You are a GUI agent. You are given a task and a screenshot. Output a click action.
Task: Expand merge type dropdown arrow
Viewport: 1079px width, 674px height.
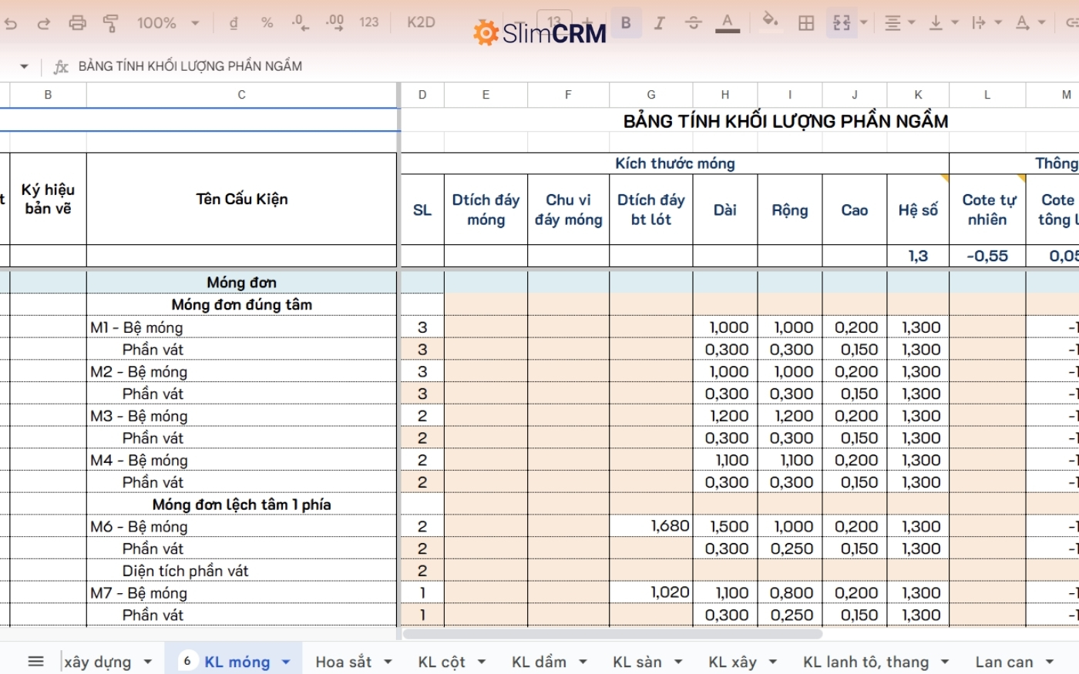point(863,23)
